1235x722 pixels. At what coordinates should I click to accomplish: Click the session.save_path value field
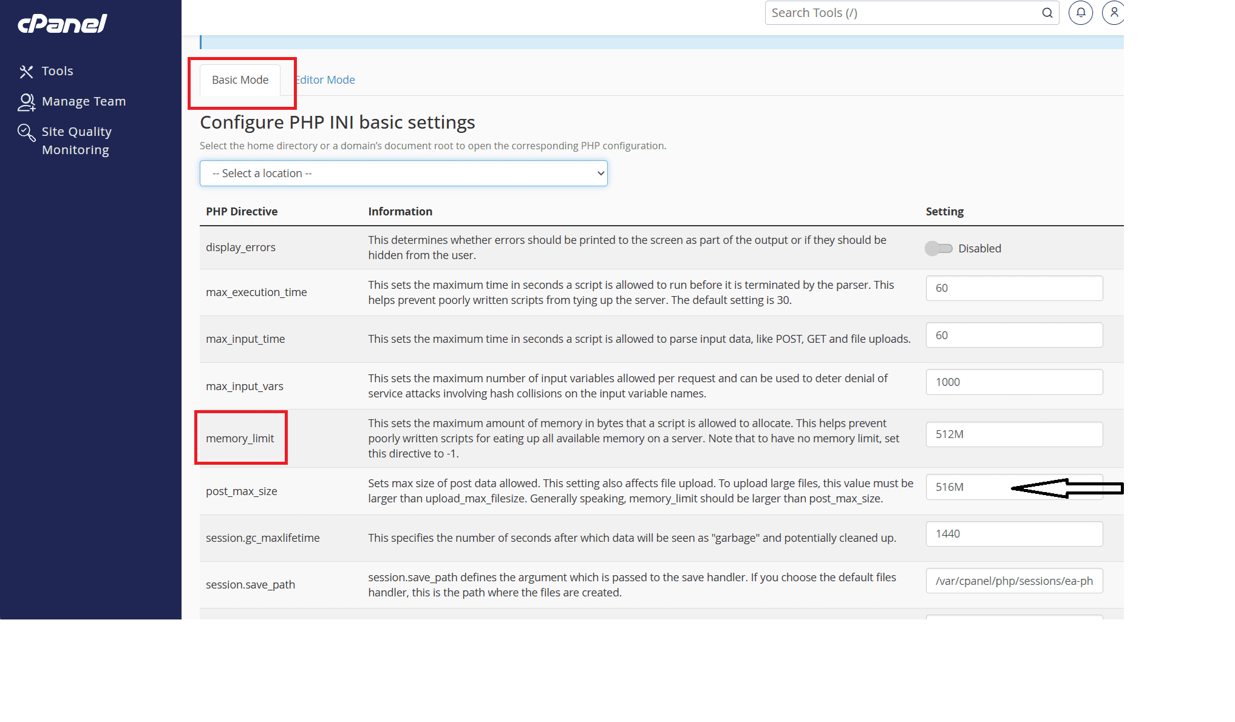pyautogui.click(x=1014, y=581)
